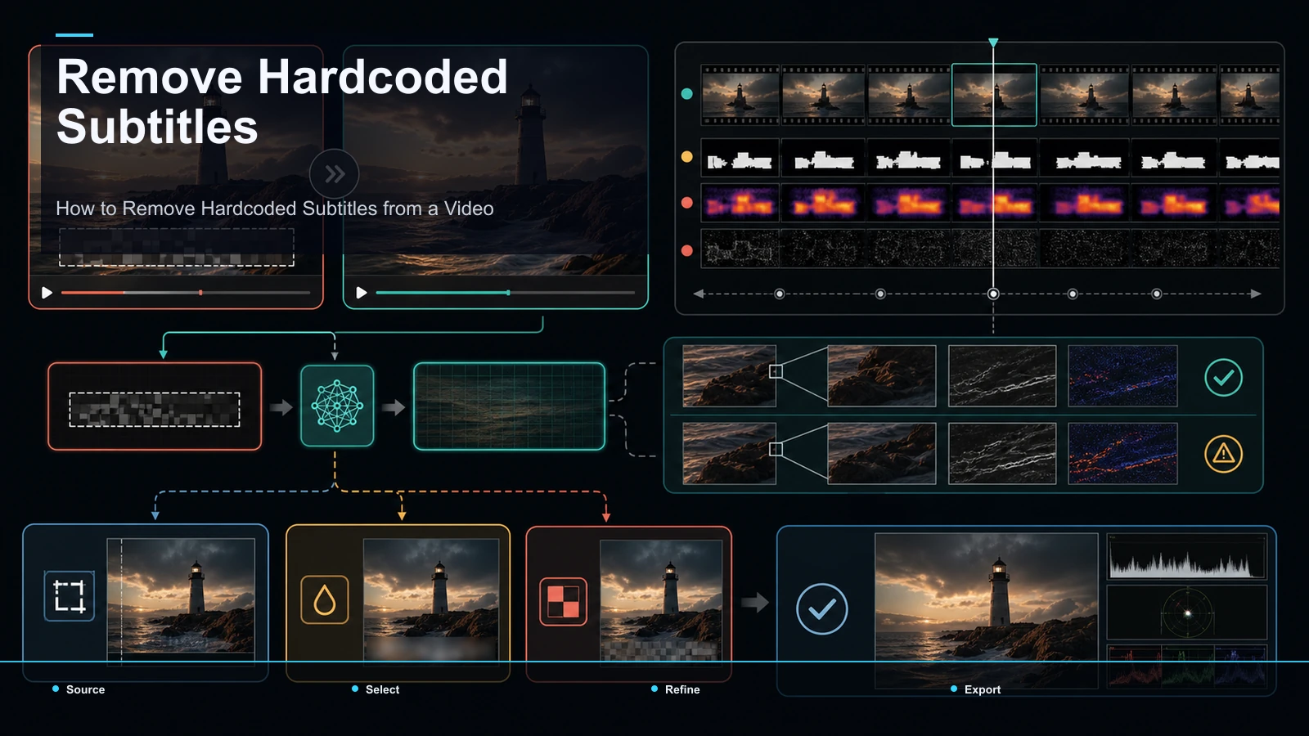Click the large checkmark circle in Export panel

click(x=821, y=608)
